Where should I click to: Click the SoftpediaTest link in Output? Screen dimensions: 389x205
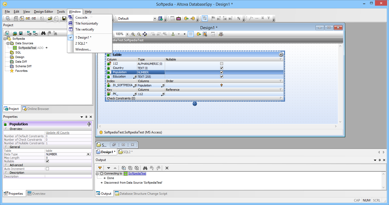click(x=137, y=173)
